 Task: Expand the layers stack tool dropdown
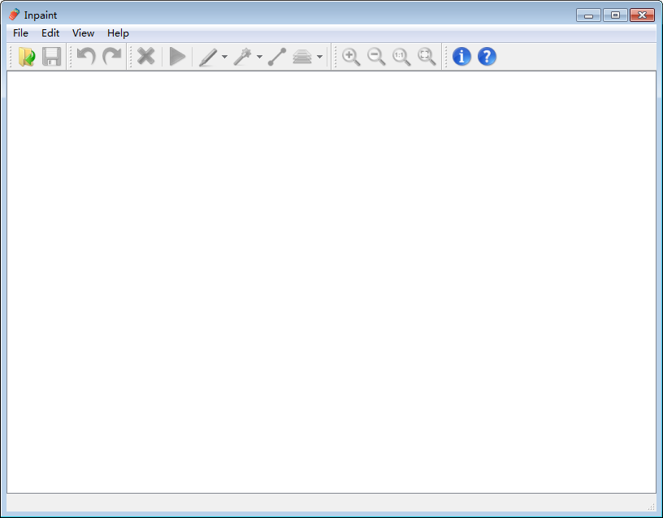click(x=318, y=58)
